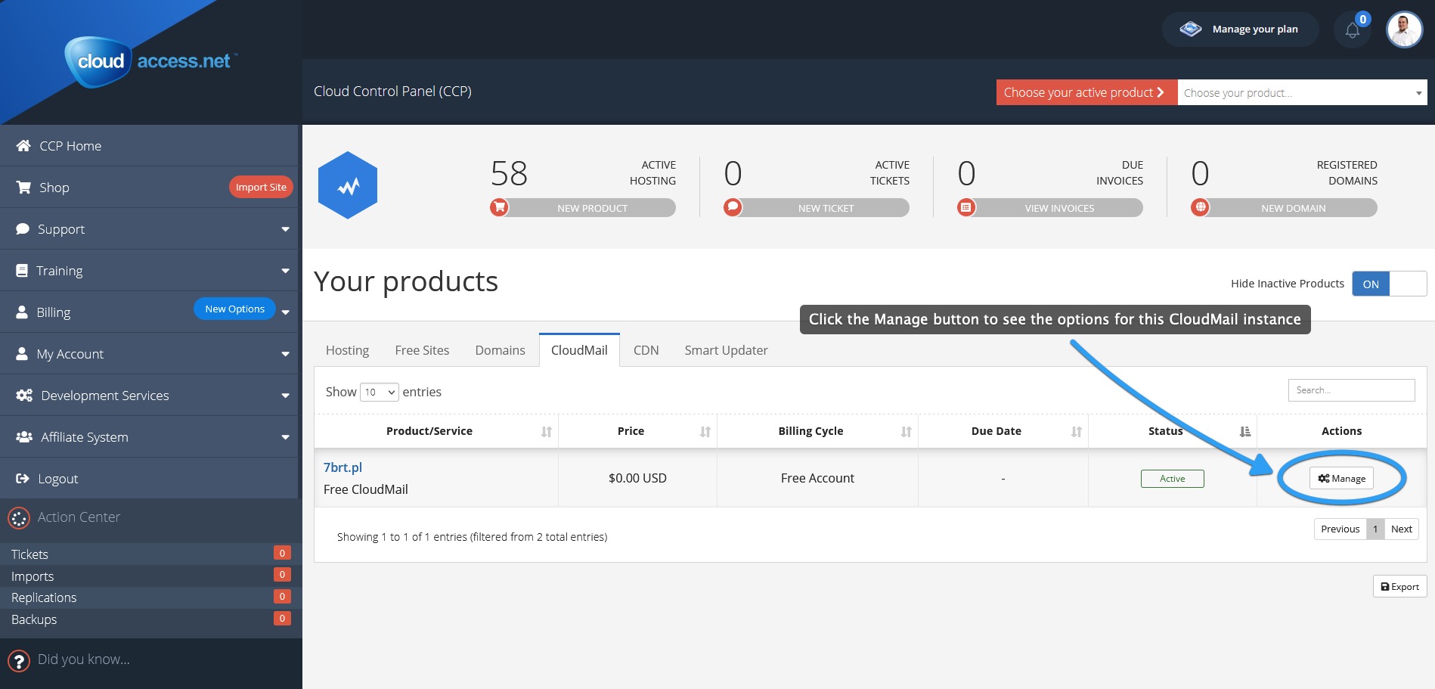The height and width of the screenshot is (689, 1435).
Task: Expand the Development Services menu arrow
Action: (285, 396)
